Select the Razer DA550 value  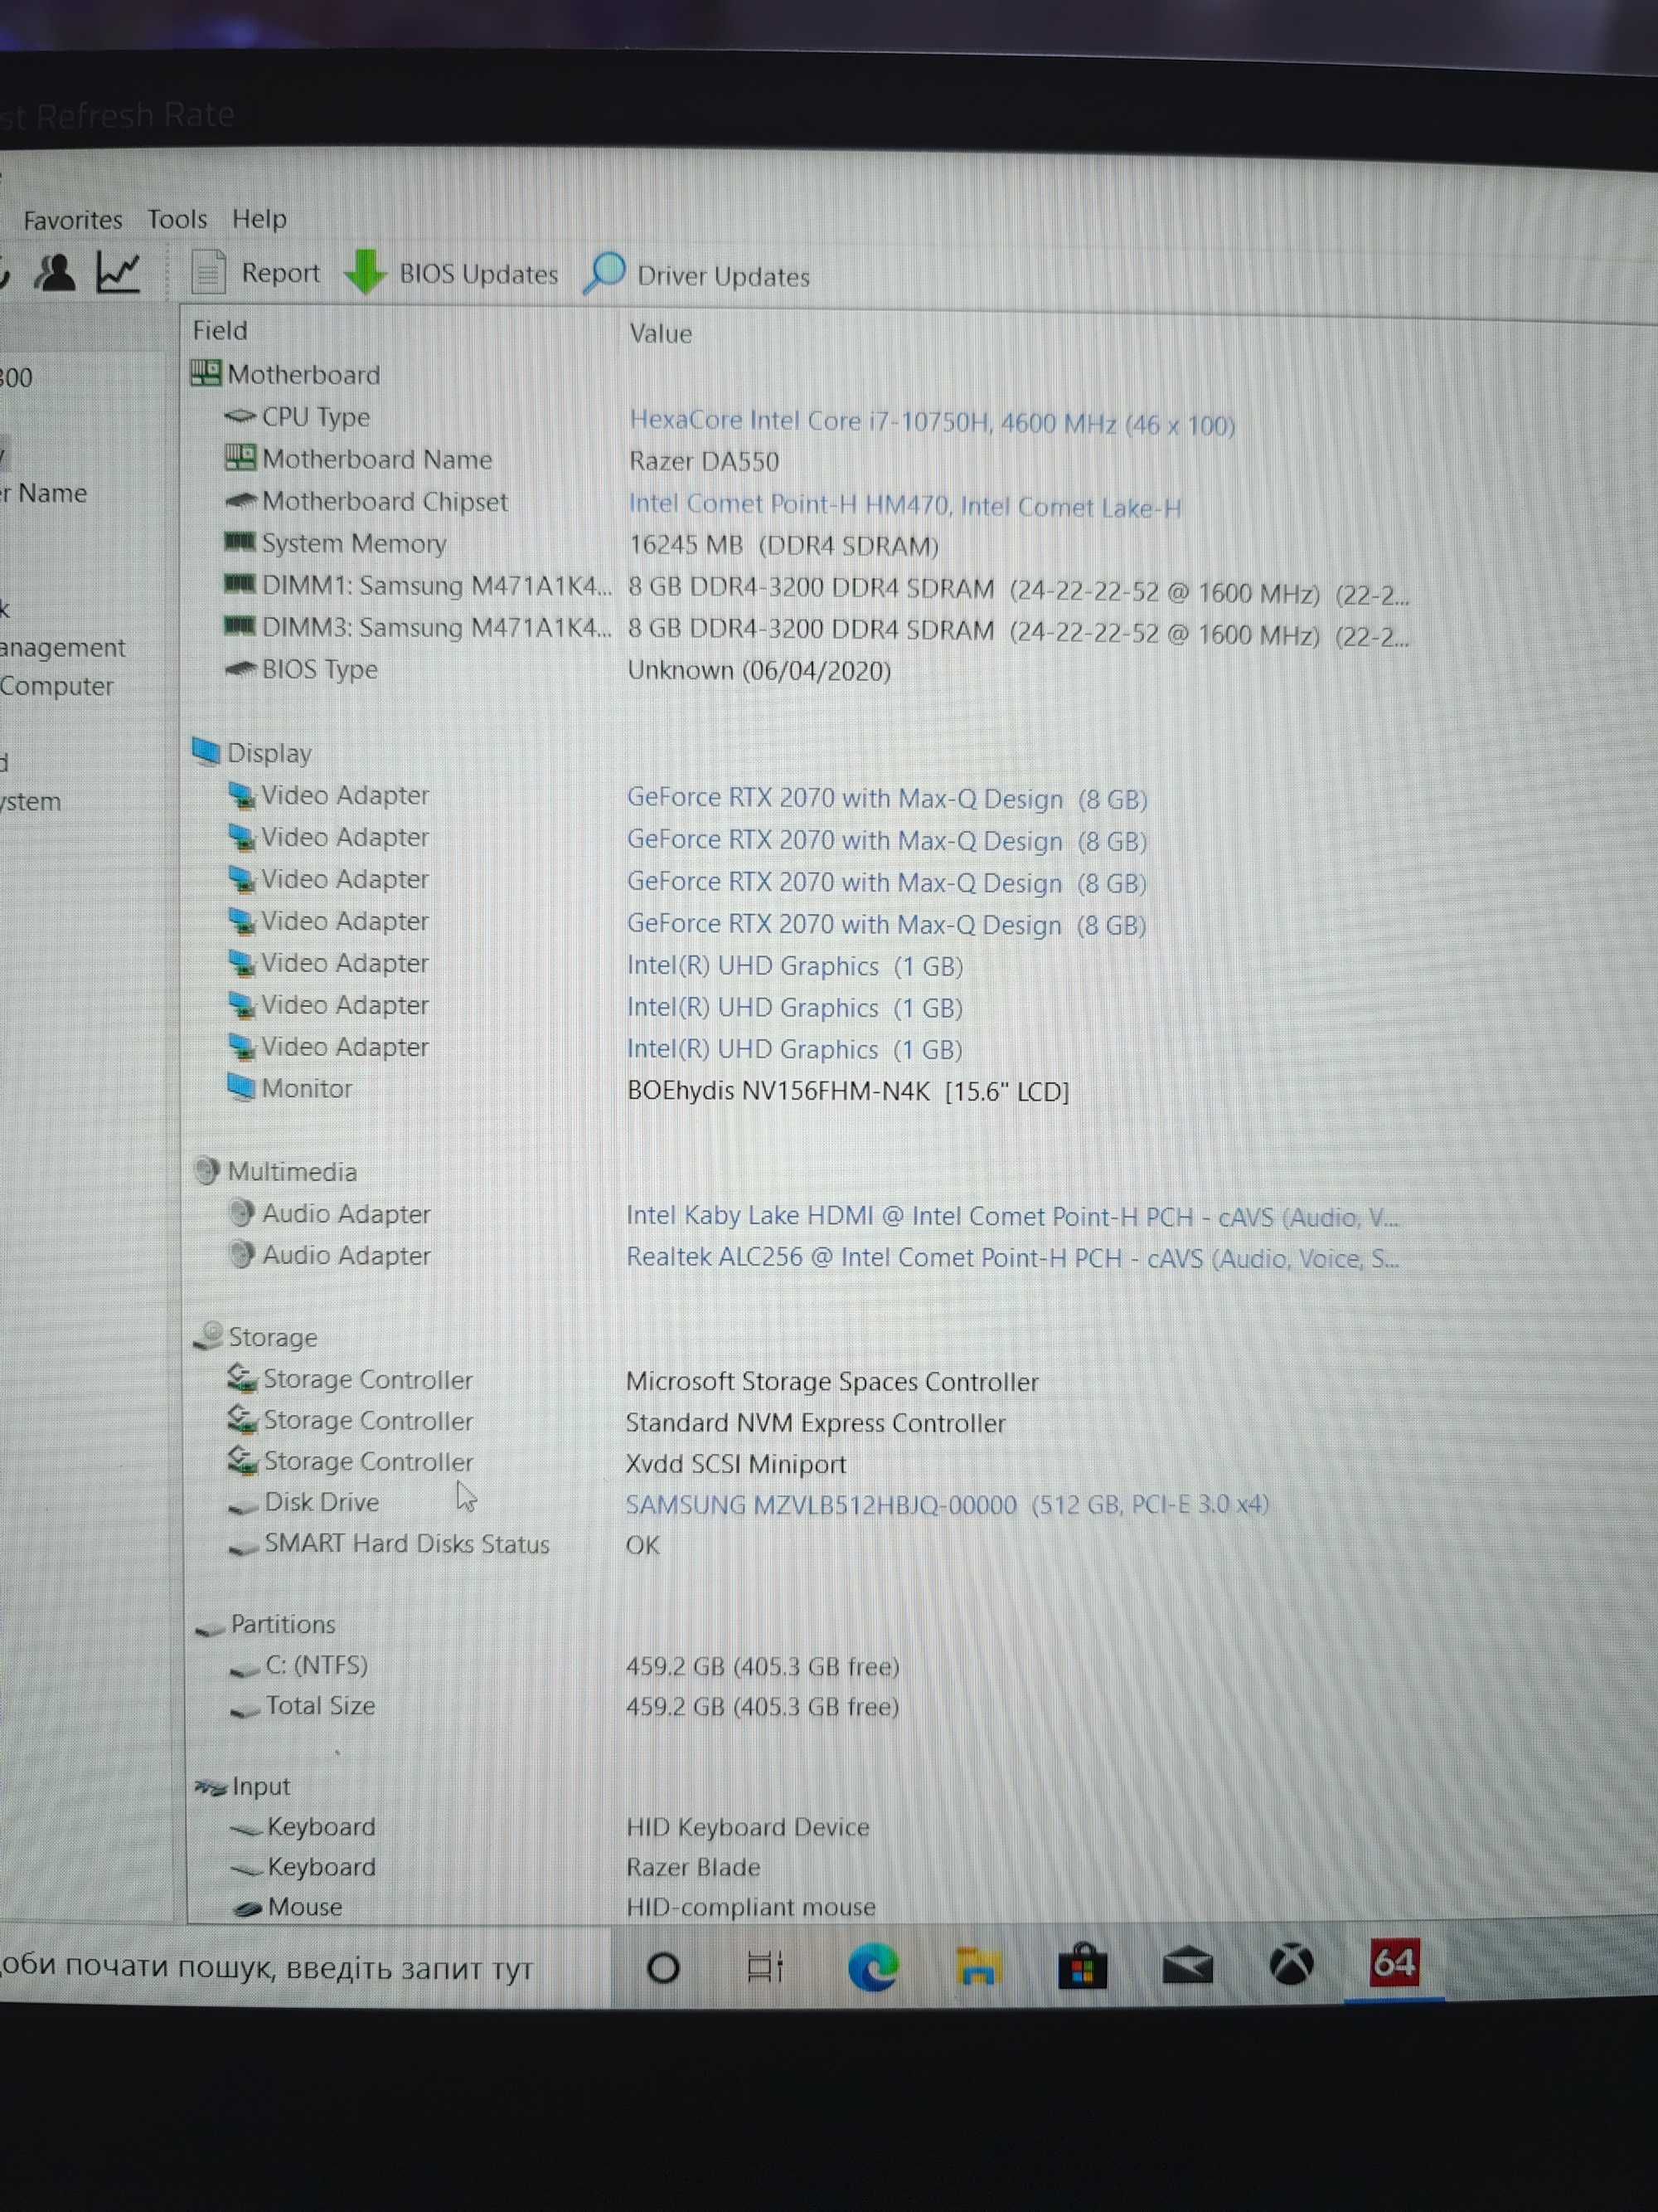[704, 461]
